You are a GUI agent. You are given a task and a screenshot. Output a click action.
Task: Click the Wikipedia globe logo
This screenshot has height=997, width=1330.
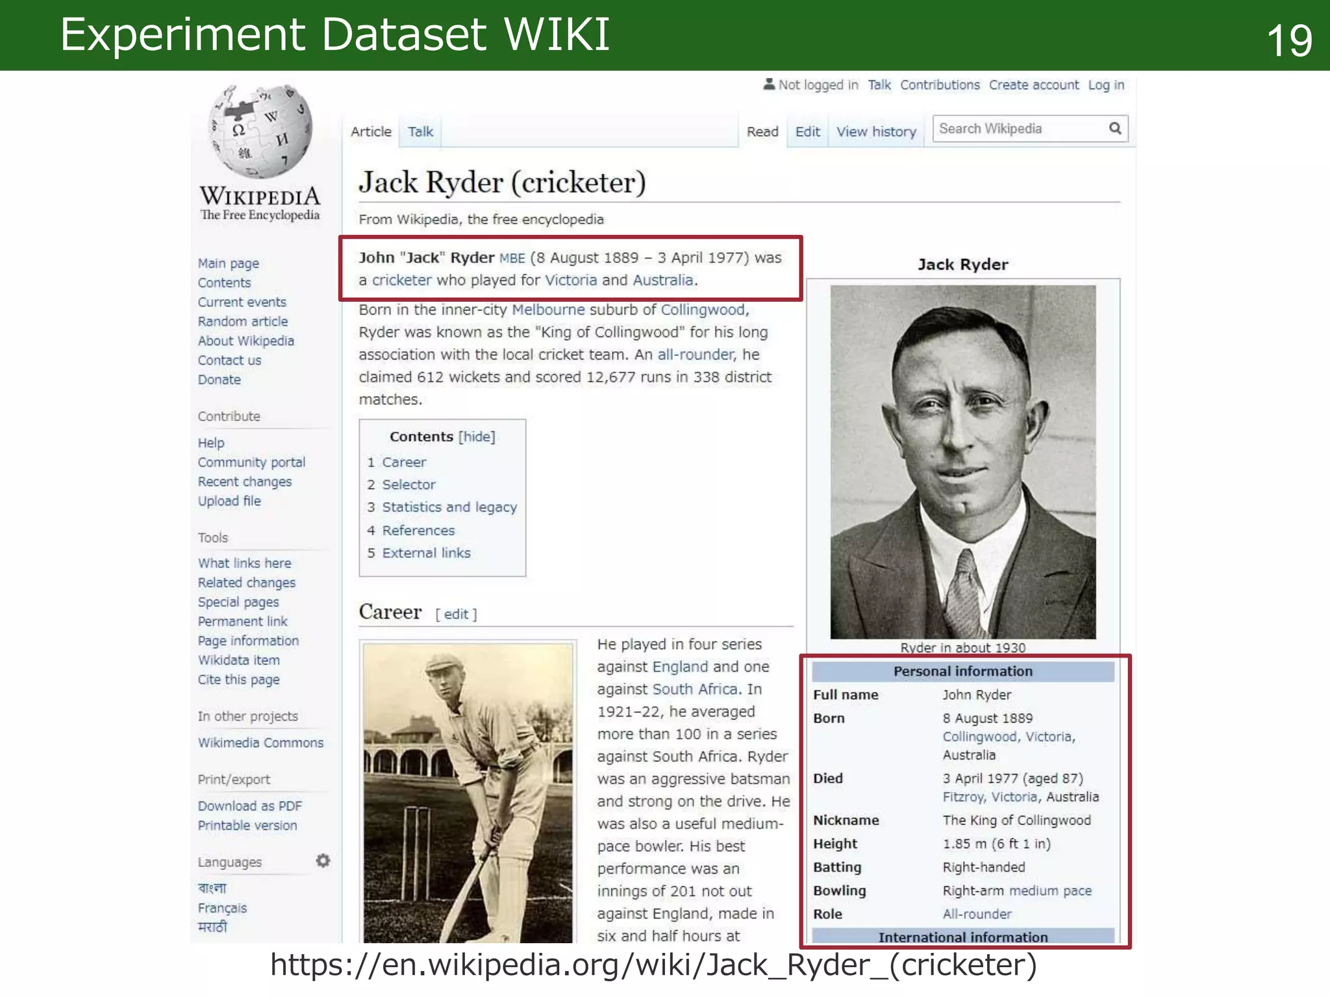[260, 131]
